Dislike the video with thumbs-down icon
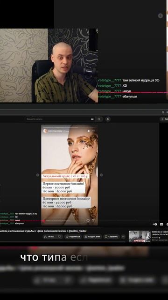 [59, 237]
